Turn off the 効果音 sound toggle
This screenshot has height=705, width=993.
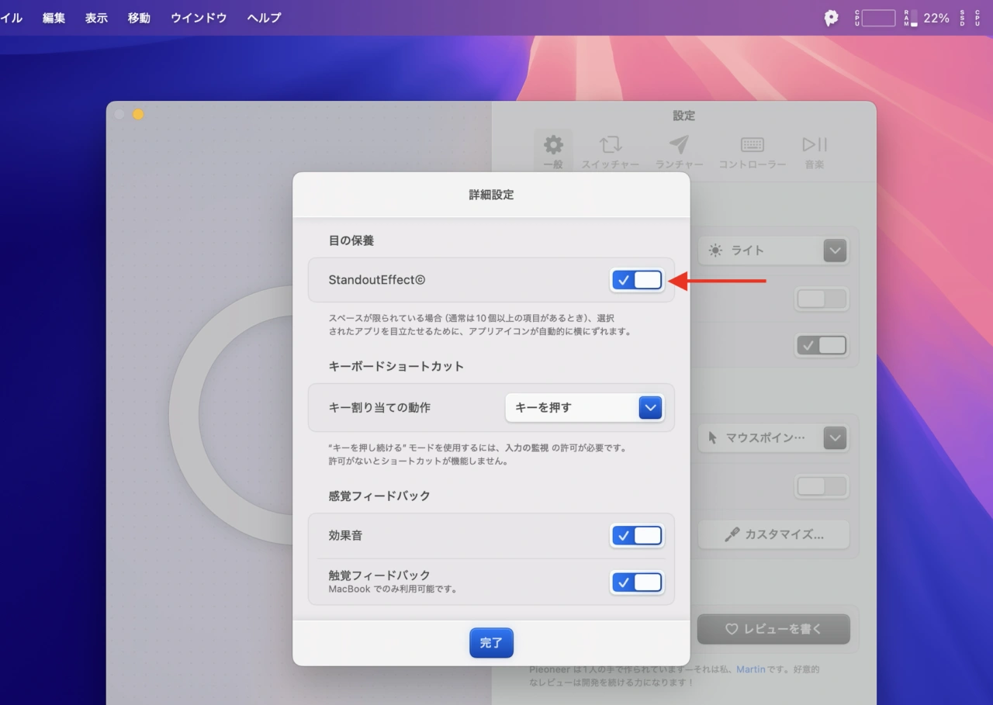pos(637,535)
